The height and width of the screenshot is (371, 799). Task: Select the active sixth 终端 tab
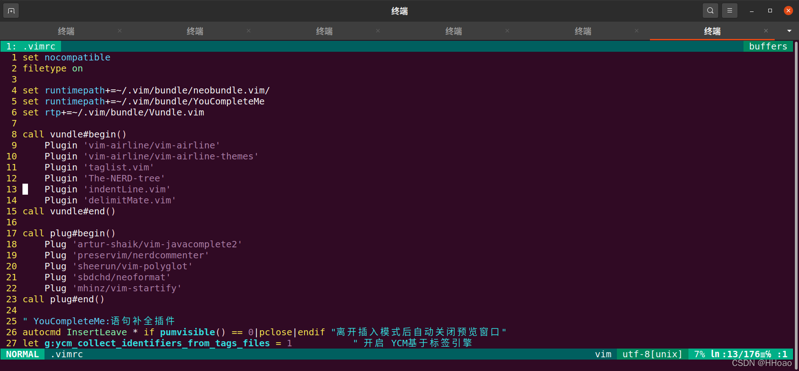pyautogui.click(x=712, y=31)
